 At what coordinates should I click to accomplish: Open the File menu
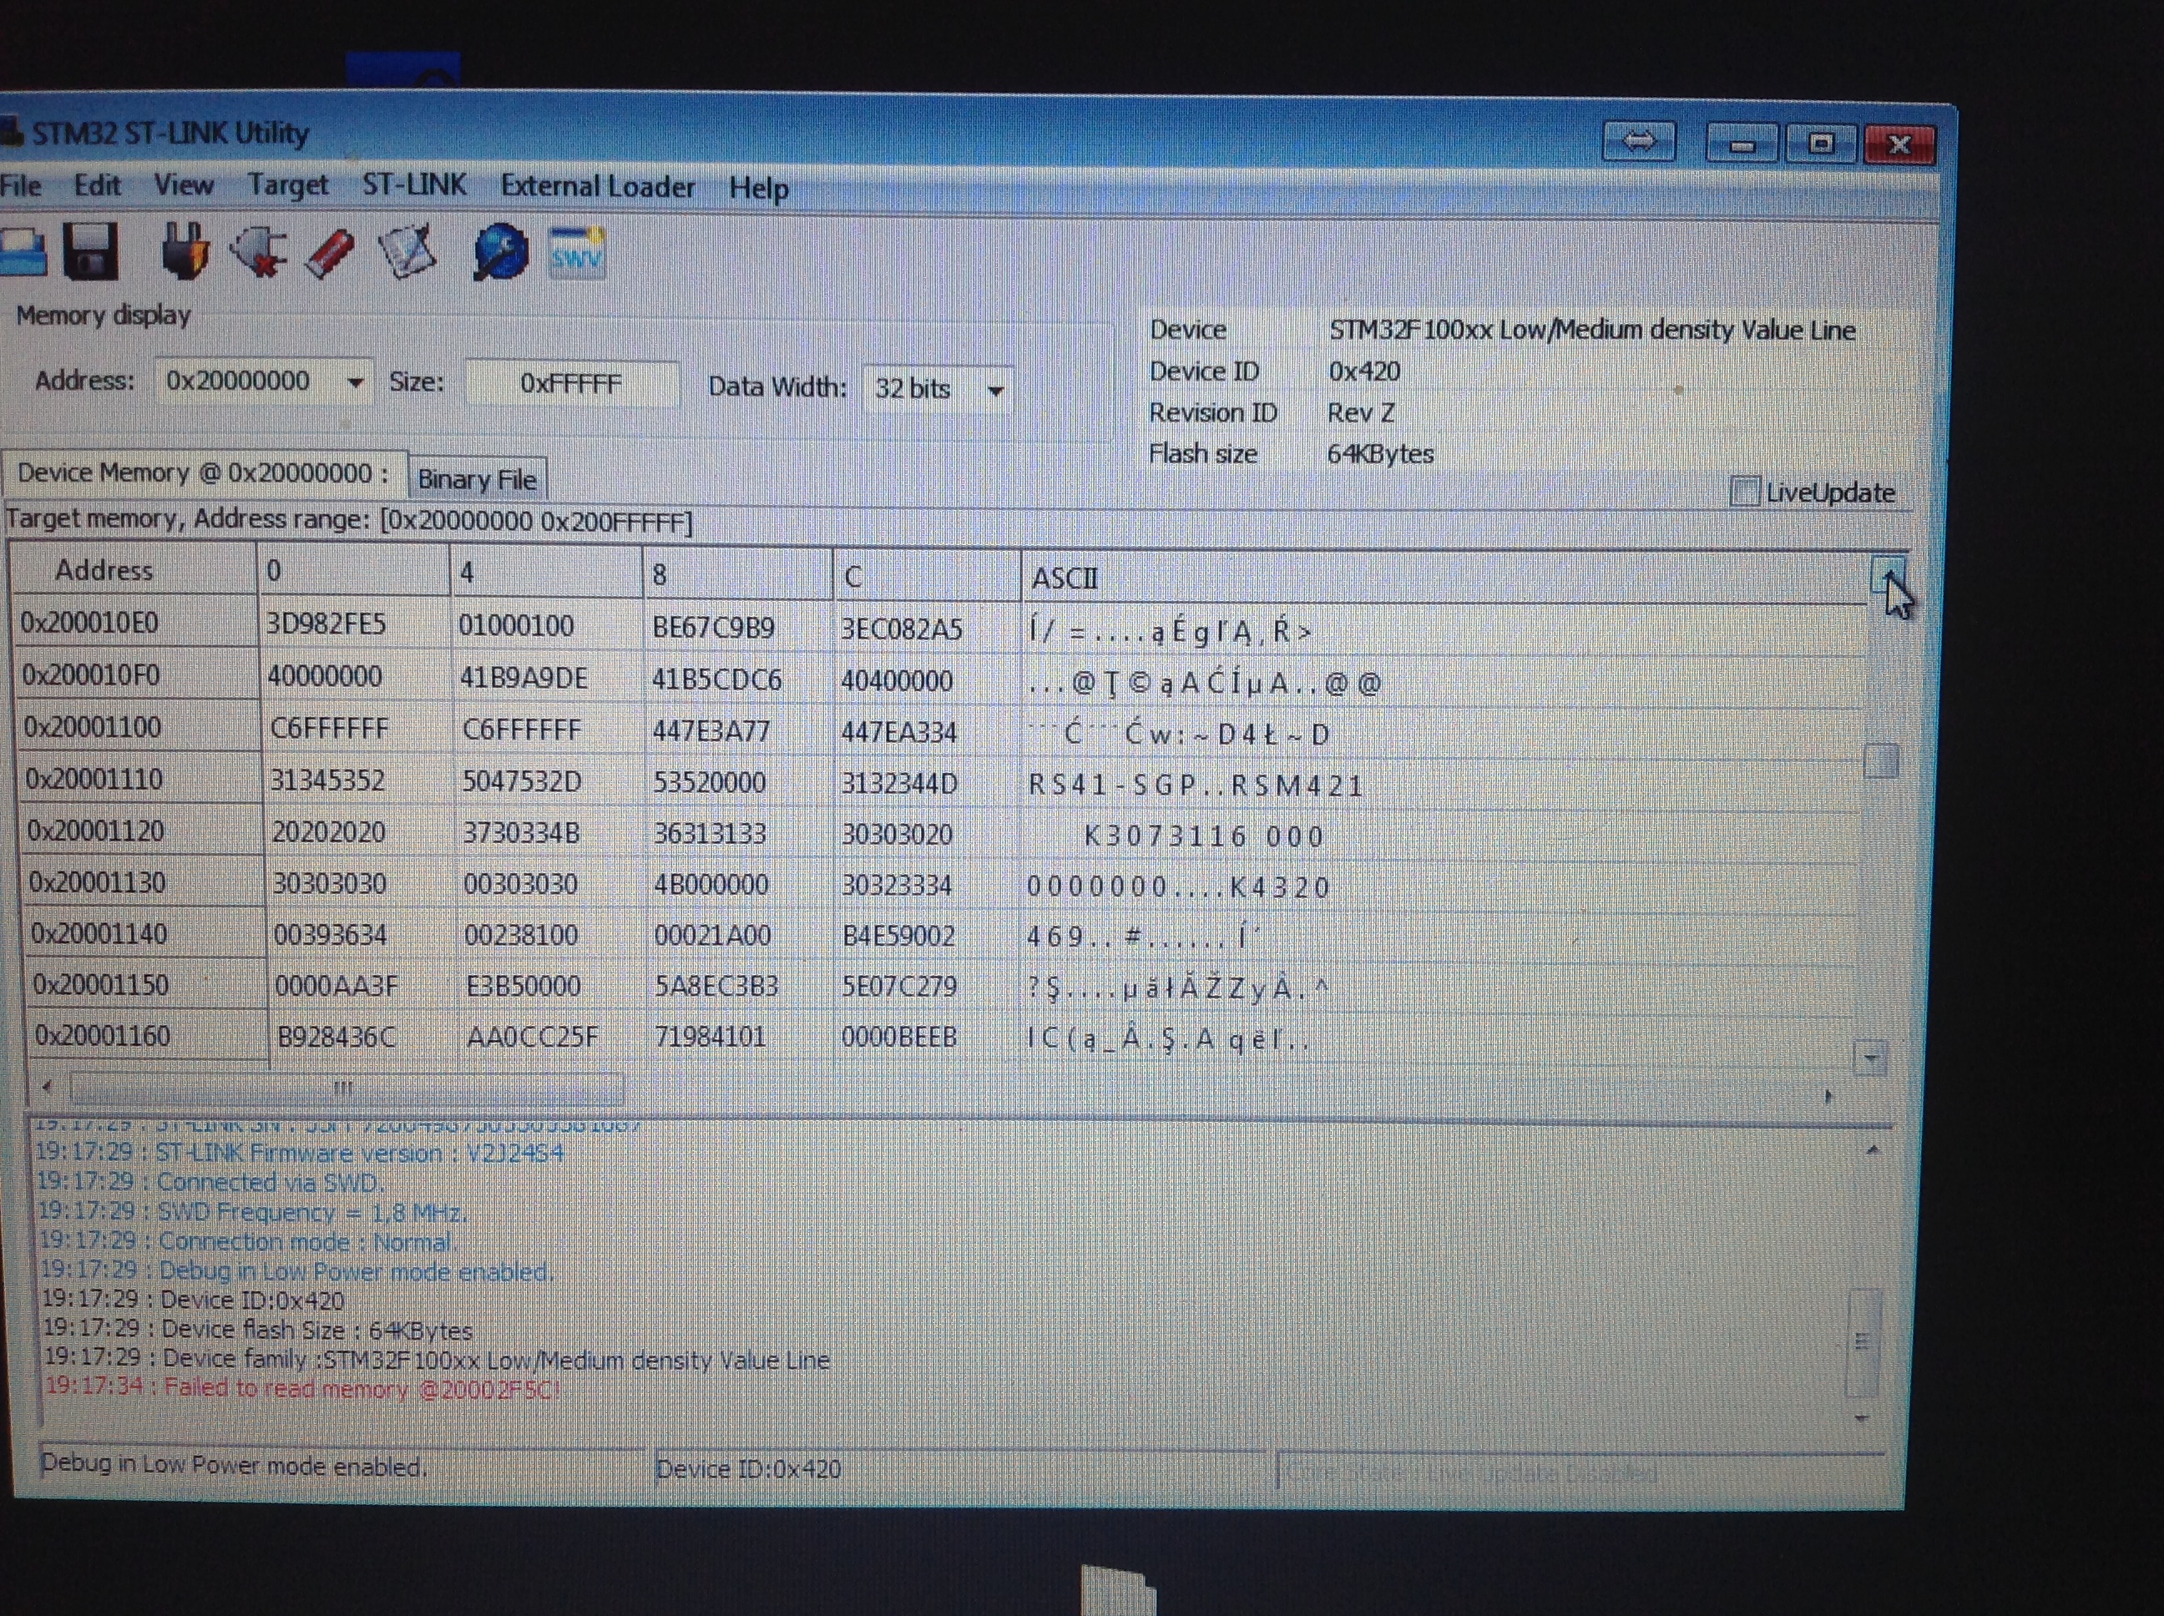(21, 184)
